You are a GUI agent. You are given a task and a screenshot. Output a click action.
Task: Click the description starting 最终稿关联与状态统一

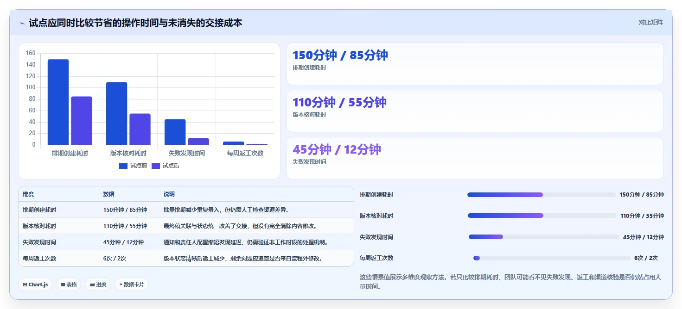[240, 226]
